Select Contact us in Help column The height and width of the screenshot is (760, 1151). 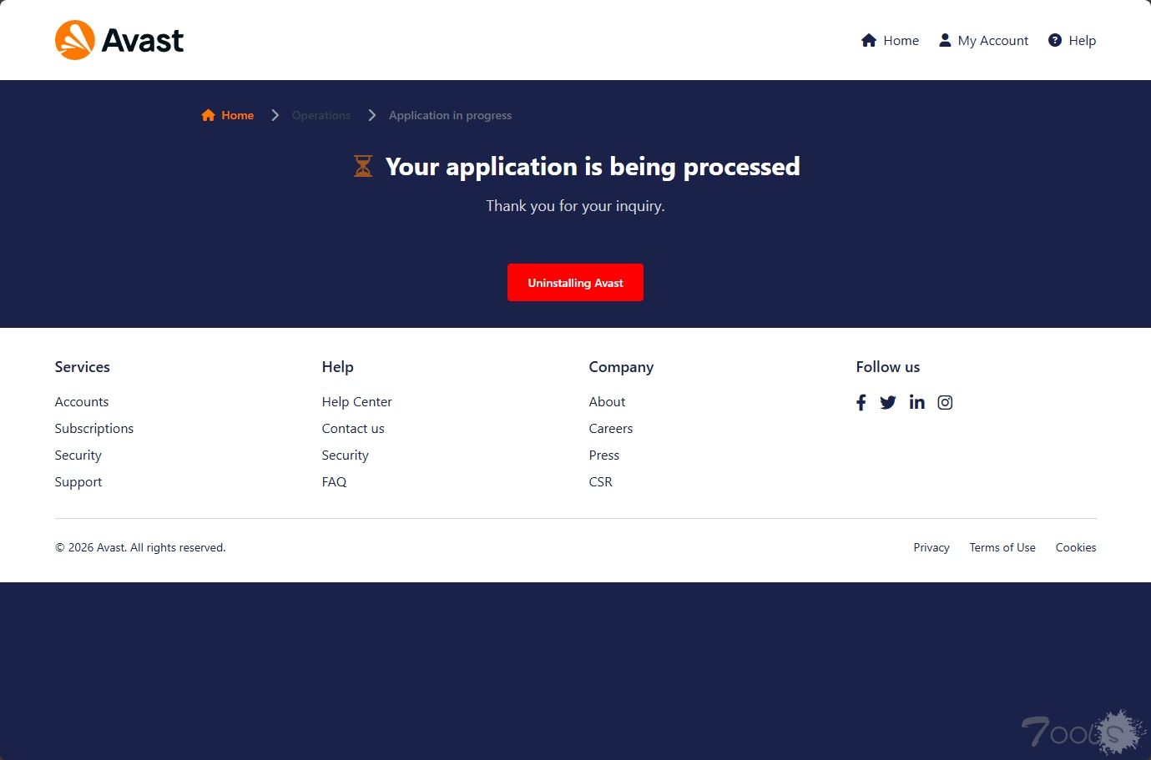[x=353, y=429]
